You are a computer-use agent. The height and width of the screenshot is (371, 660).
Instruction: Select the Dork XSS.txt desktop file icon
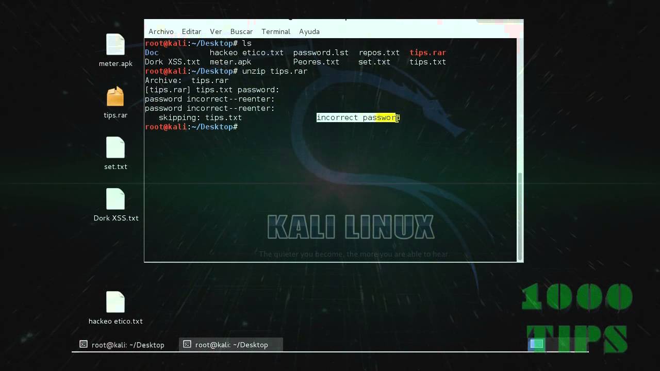(115, 205)
